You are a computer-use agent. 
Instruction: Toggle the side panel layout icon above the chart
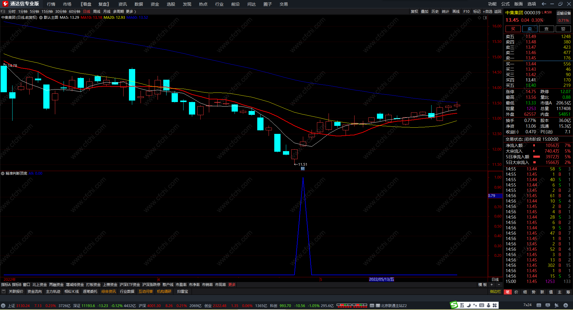pos(485,18)
